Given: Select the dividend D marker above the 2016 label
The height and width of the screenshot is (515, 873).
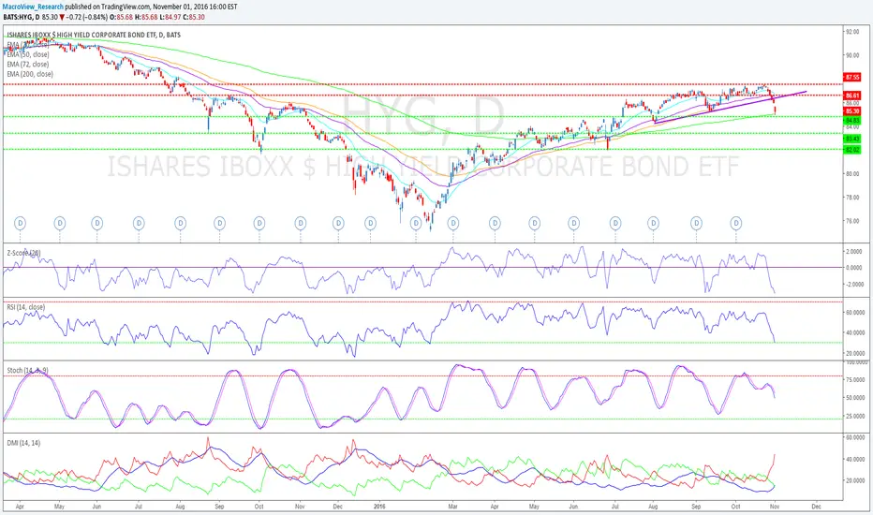Looking at the screenshot, I should point(370,223).
